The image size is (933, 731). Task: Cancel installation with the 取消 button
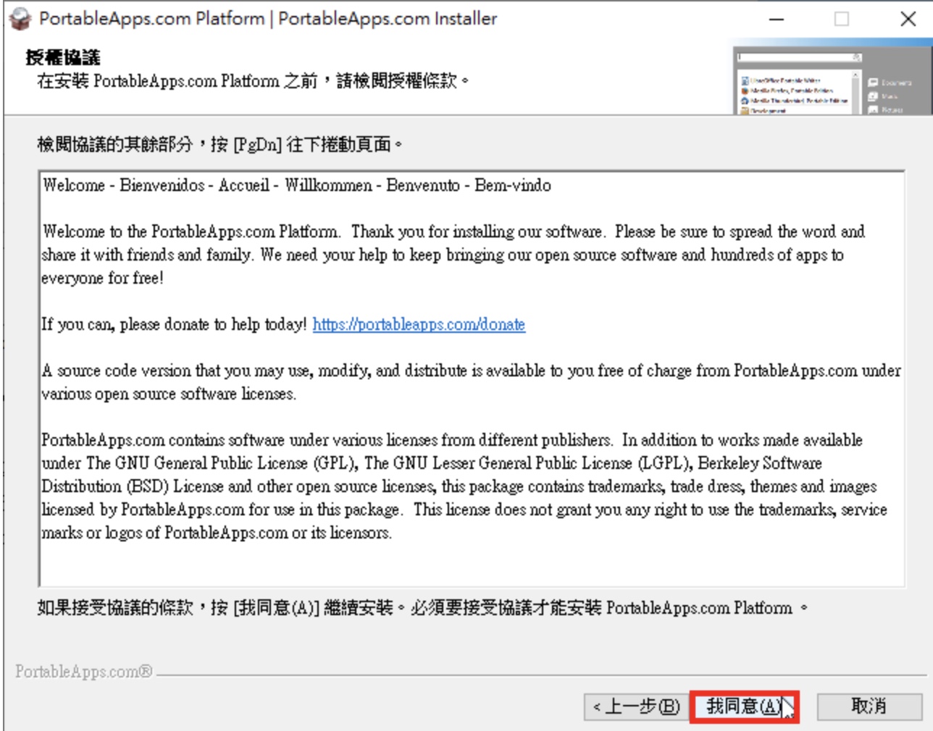pyautogui.click(x=869, y=706)
